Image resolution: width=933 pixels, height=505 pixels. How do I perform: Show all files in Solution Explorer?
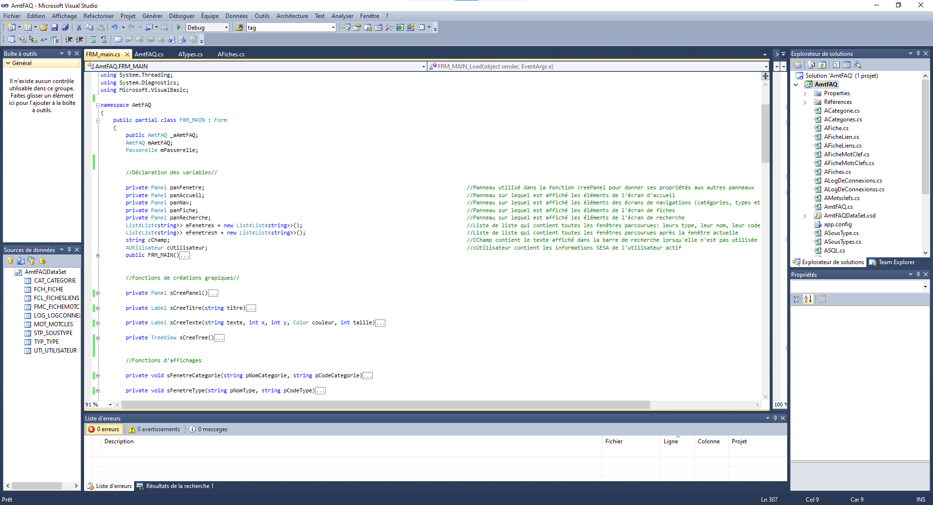811,65
